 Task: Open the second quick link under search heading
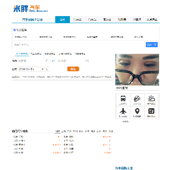coord(46,37)
